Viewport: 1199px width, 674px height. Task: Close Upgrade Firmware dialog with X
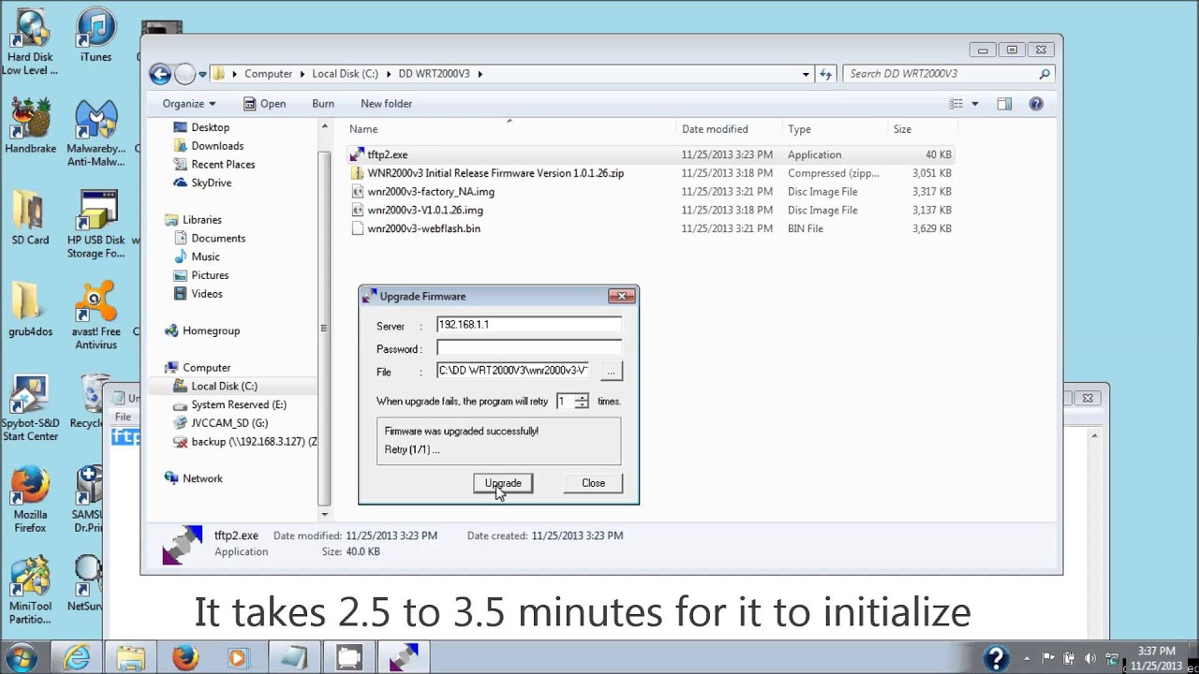pyautogui.click(x=622, y=296)
